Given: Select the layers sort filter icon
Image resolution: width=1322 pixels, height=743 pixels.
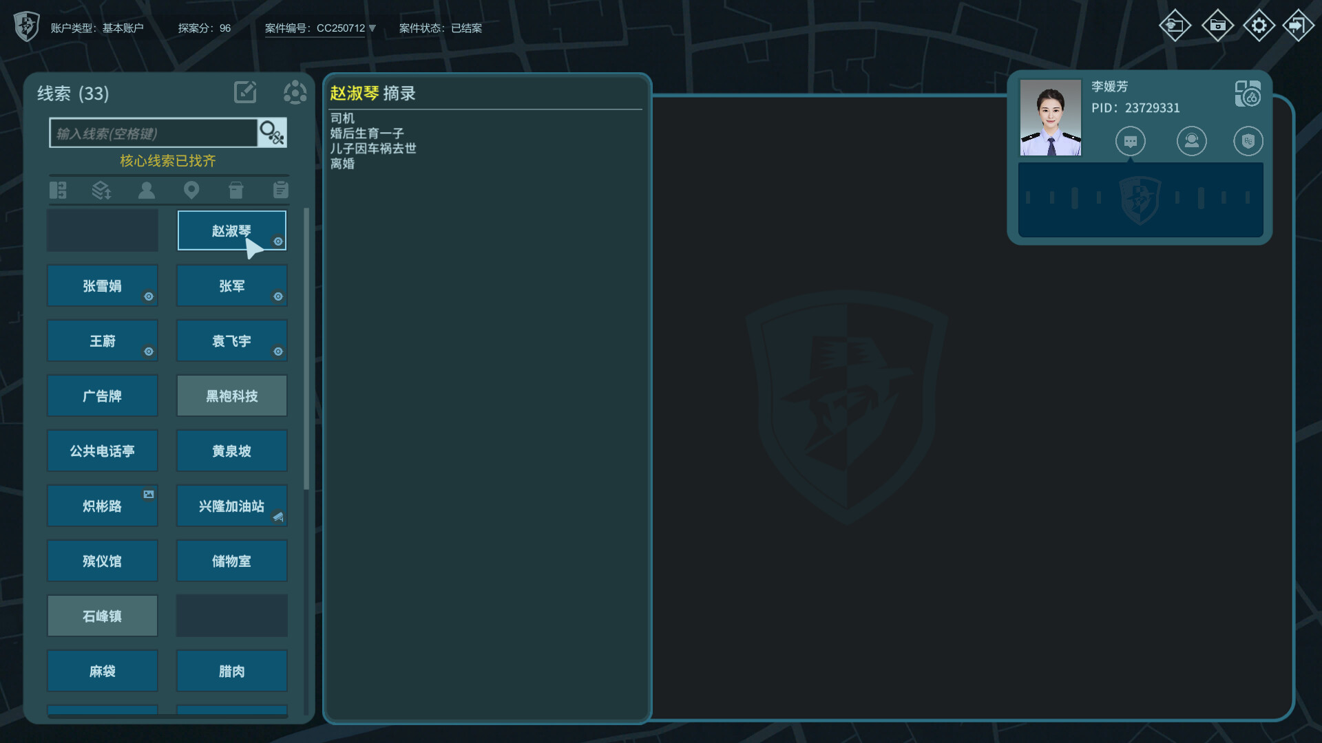Looking at the screenshot, I should (x=102, y=190).
